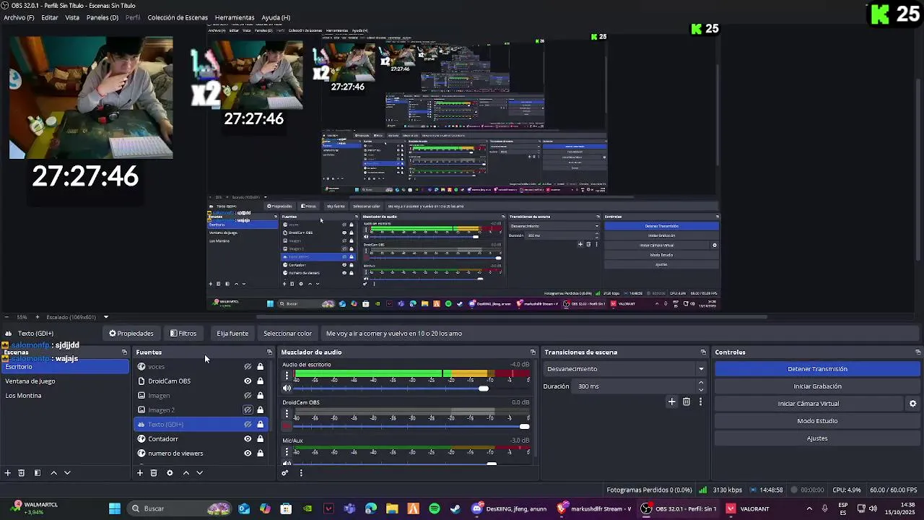Move the scene down with the arrow icon
Viewport: 924px width, 520px height.
coord(67,473)
